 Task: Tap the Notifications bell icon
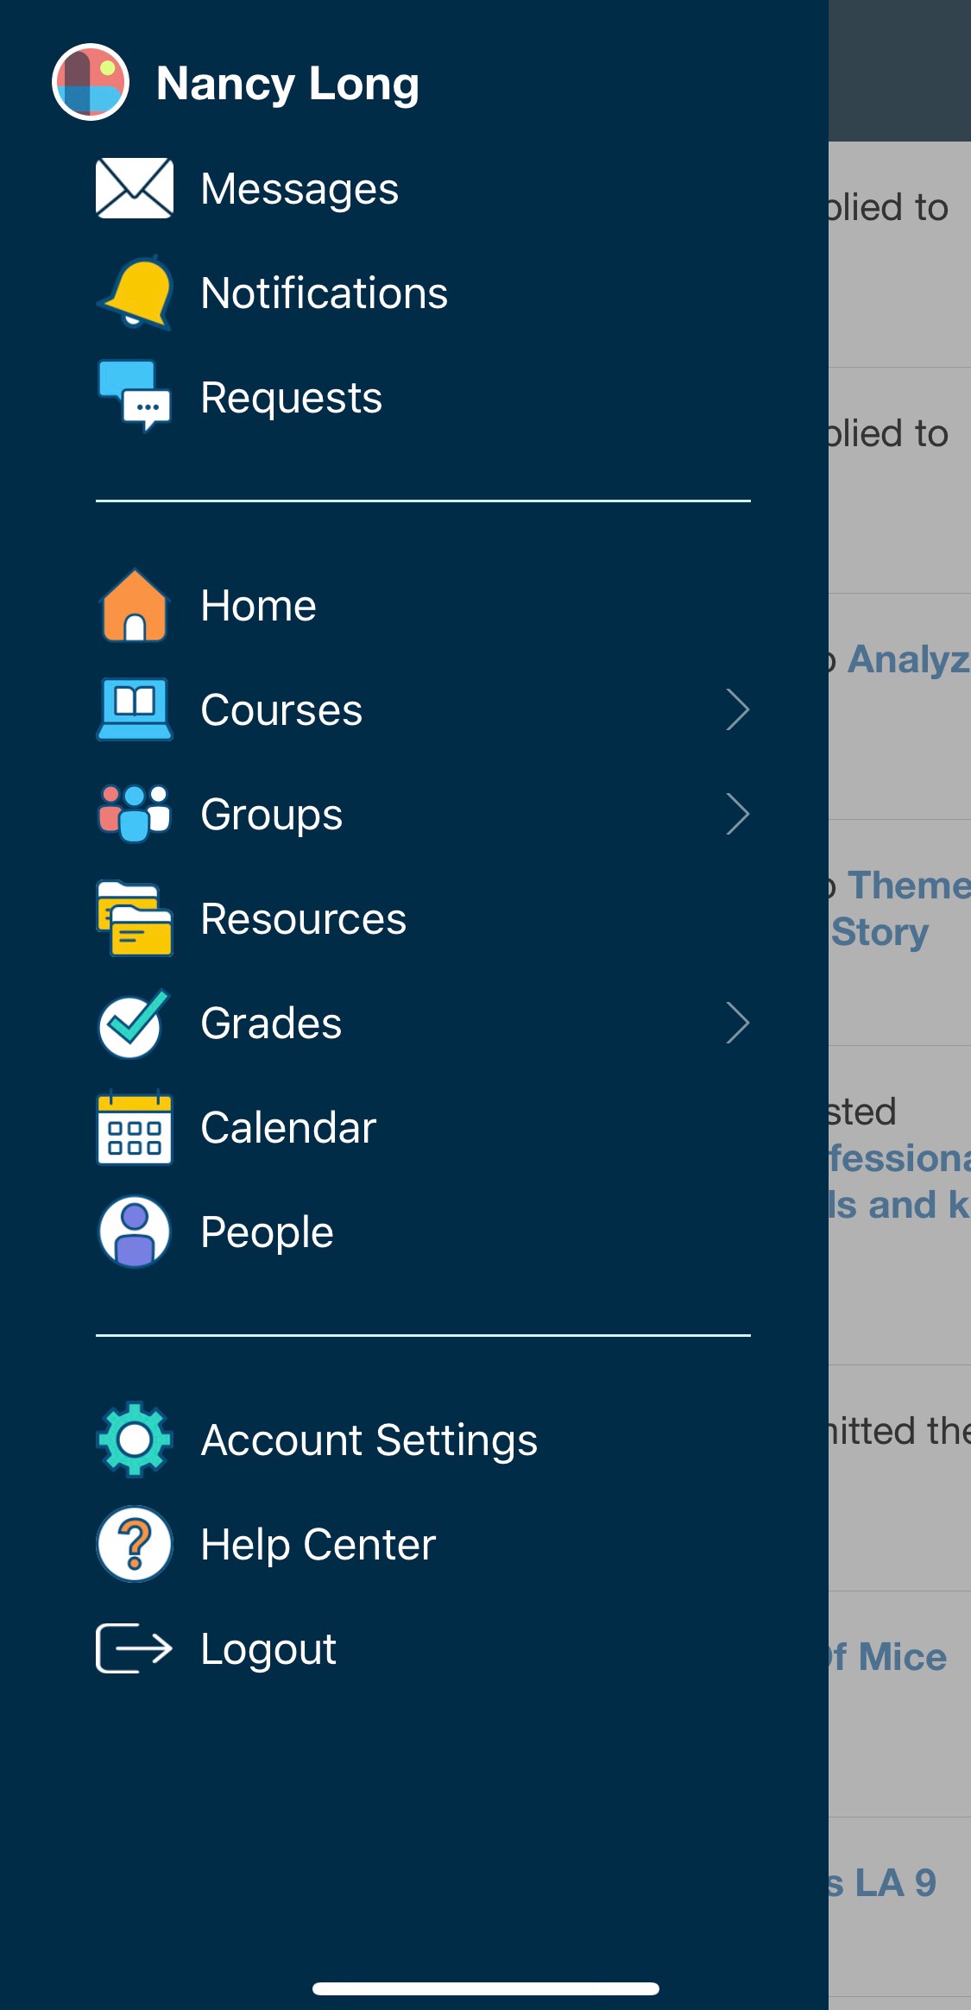pyautogui.click(x=136, y=293)
